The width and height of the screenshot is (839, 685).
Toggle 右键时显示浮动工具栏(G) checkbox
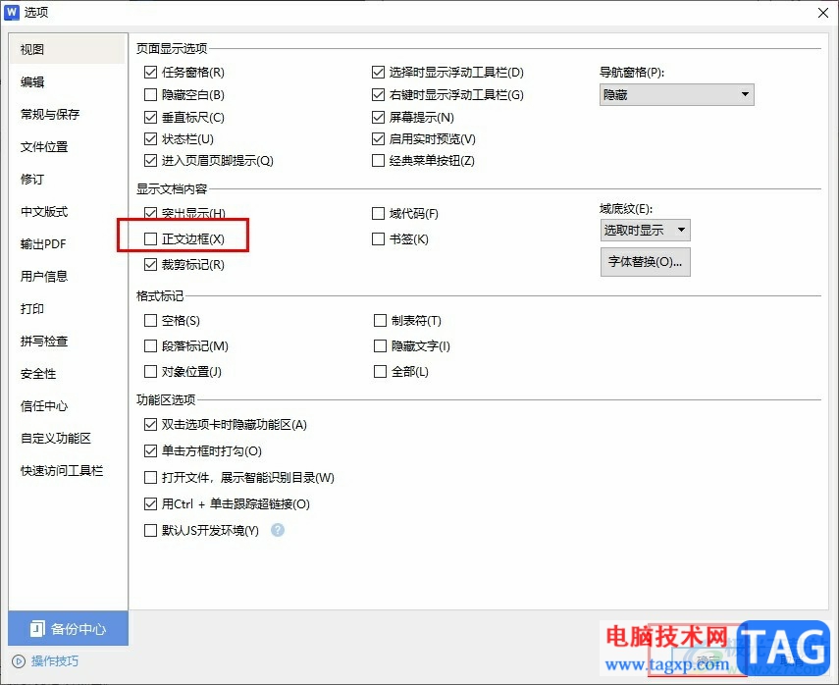click(x=378, y=95)
